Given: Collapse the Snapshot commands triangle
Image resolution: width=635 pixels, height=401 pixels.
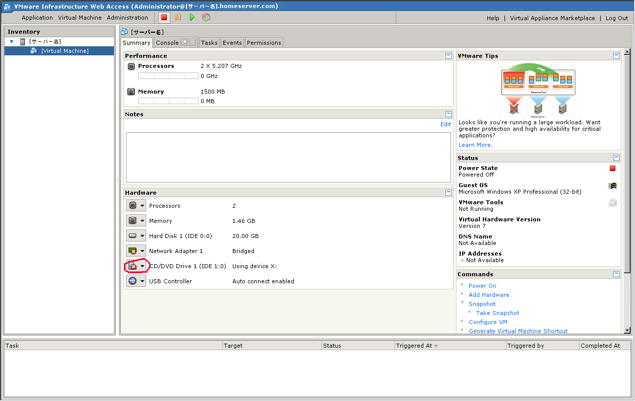Looking at the screenshot, I should pos(462,303).
